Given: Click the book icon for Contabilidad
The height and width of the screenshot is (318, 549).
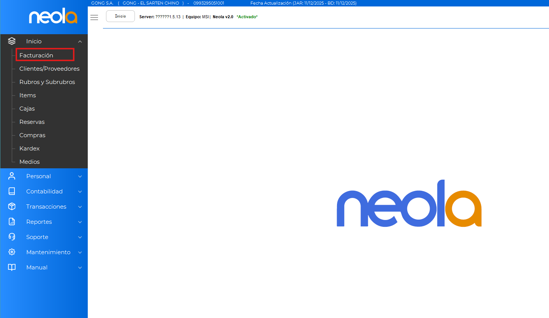Looking at the screenshot, I should pos(12,191).
